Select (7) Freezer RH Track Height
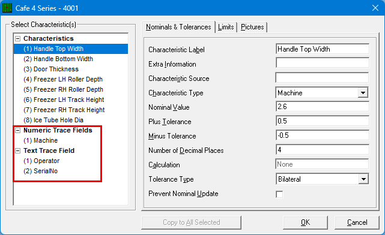This screenshot has height=235, width=385. (64, 110)
